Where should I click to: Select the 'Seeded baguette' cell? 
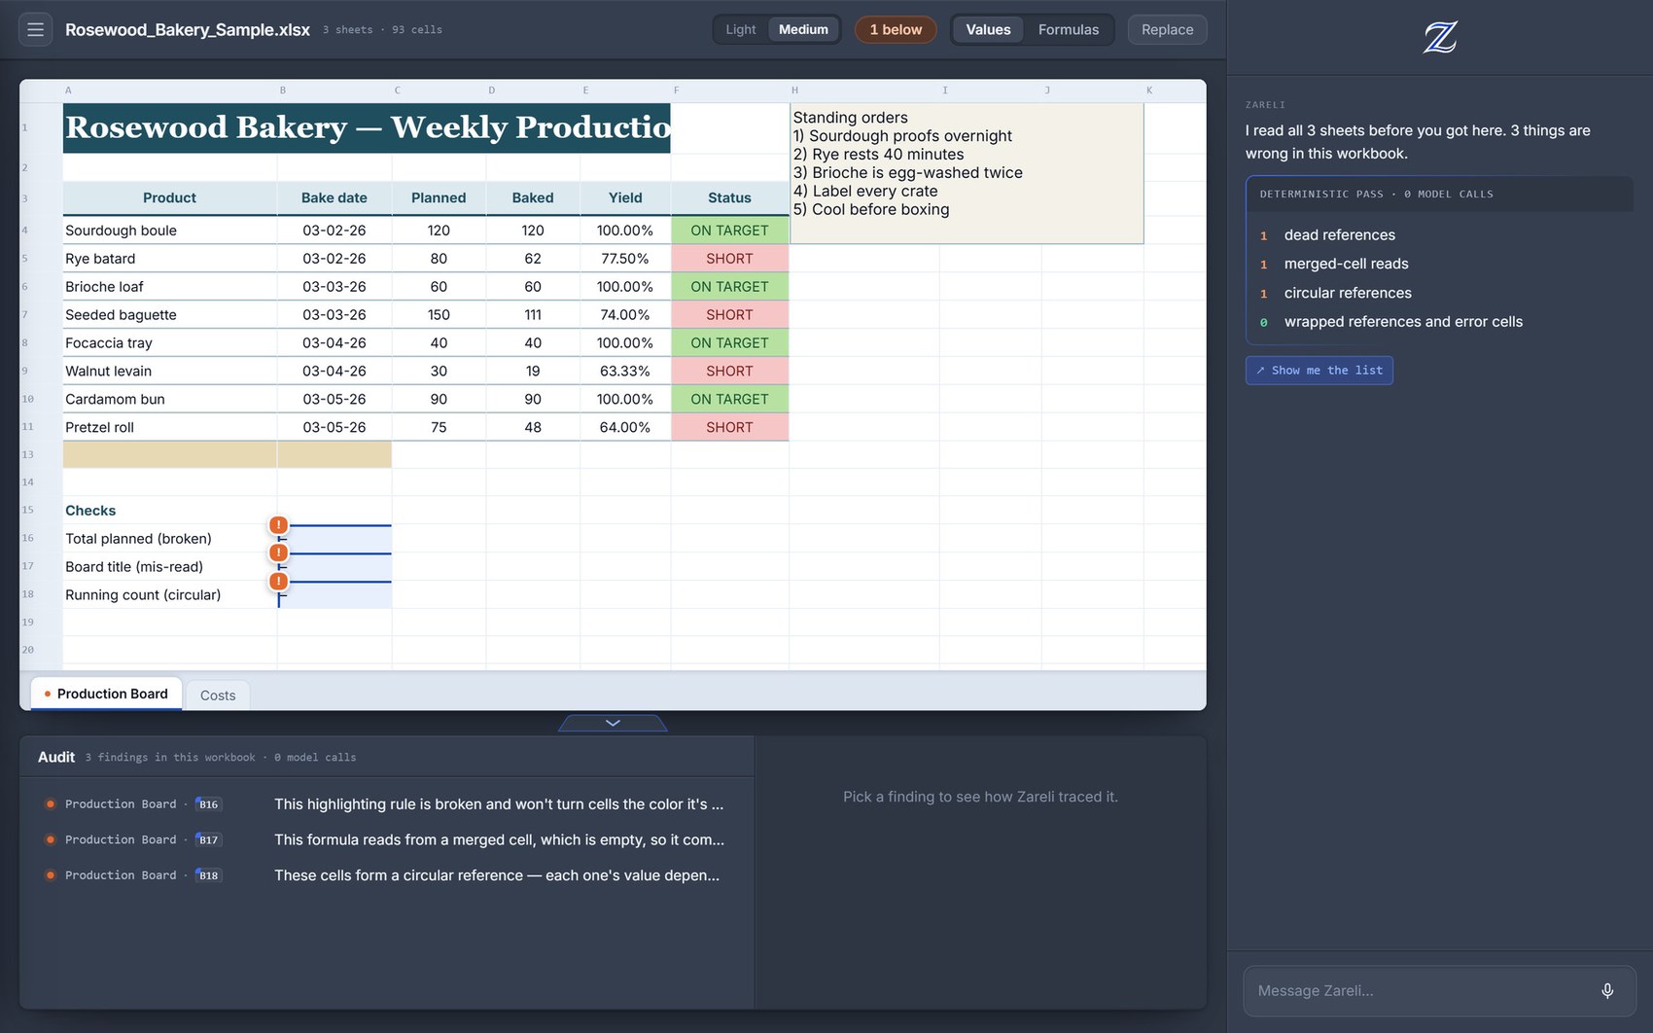(169, 315)
